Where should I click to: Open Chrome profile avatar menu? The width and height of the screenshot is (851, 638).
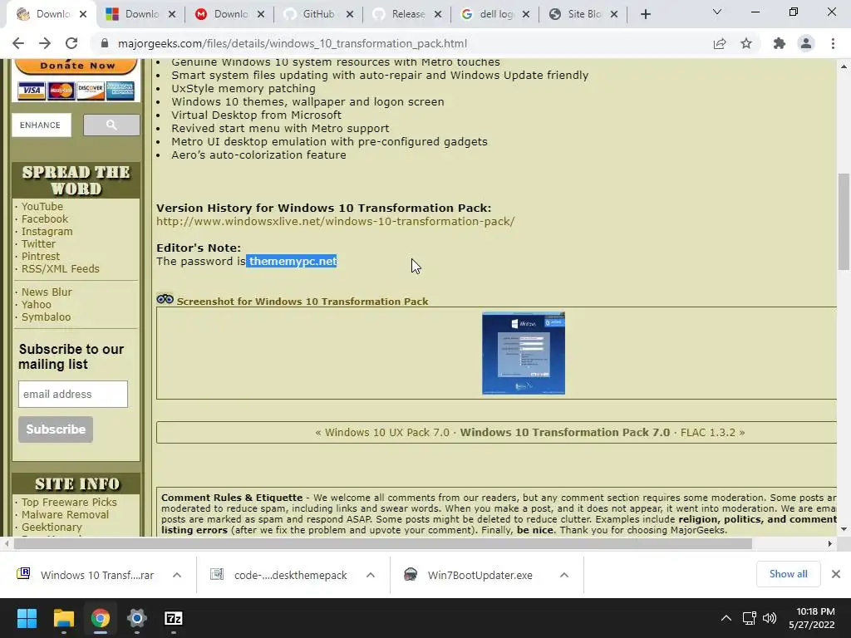(x=806, y=43)
